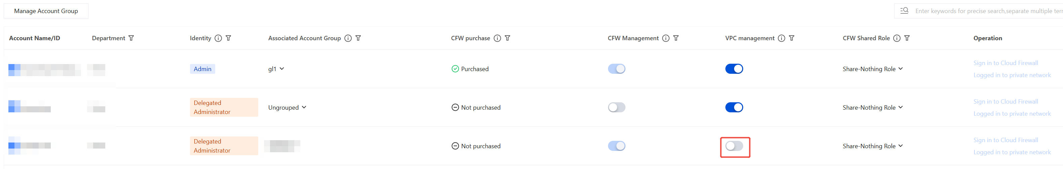
Task: Enable VPC management in red-highlighted row
Action: pos(734,146)
